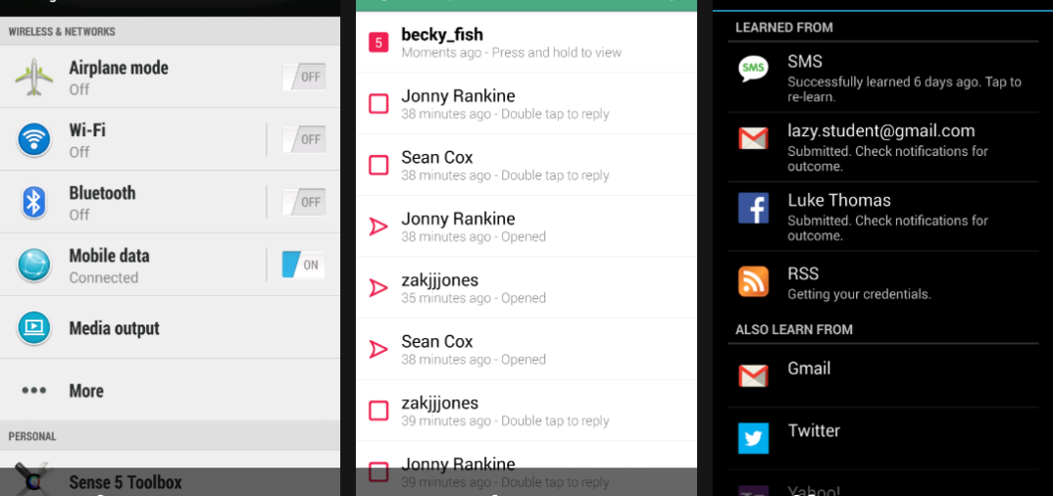This screenshot has height=496, width=1053.
Task: Tap the orange RSS feed icon
Action: click(x=753, y=281)
